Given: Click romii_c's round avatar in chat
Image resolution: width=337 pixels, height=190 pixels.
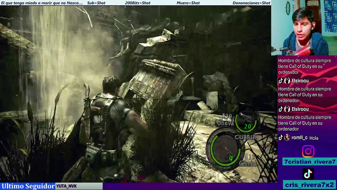Looking at the screenshot, I should tap(287, 137).
